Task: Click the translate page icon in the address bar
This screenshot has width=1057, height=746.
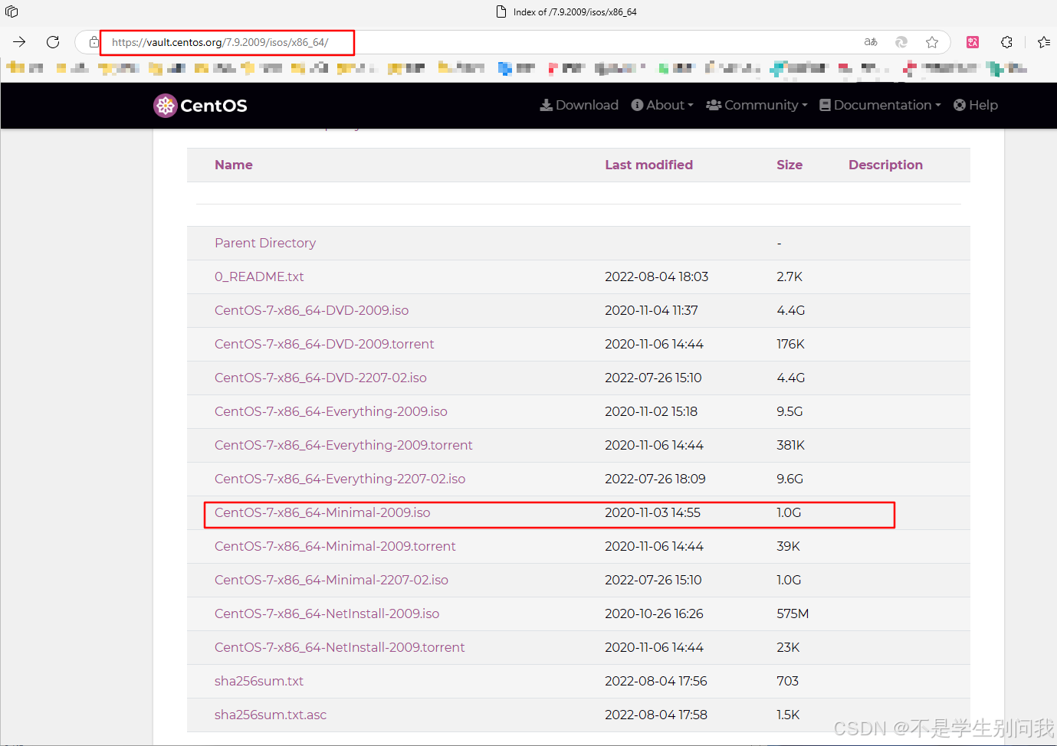Action: (871, 42)
